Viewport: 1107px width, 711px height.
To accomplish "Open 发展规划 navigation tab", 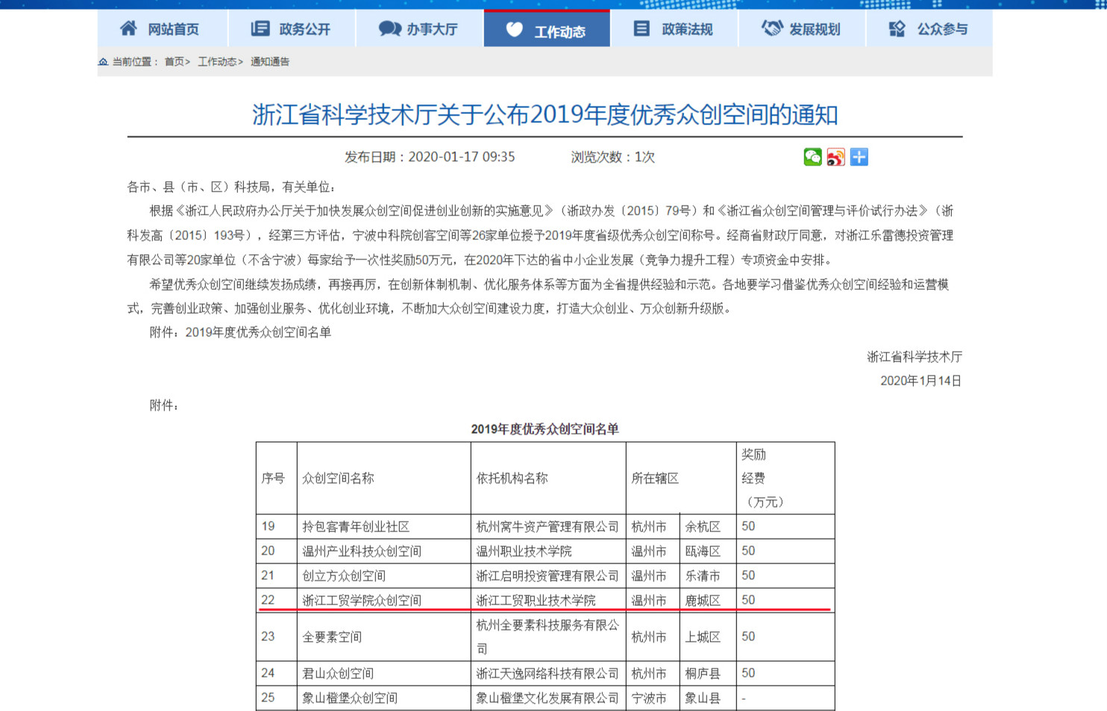I will coord(815,29).
